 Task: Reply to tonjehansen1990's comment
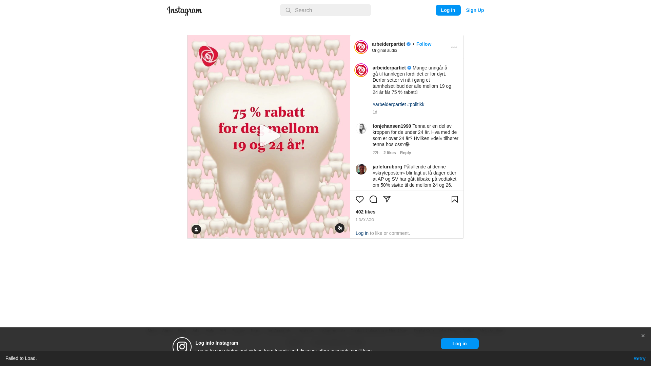406,153
